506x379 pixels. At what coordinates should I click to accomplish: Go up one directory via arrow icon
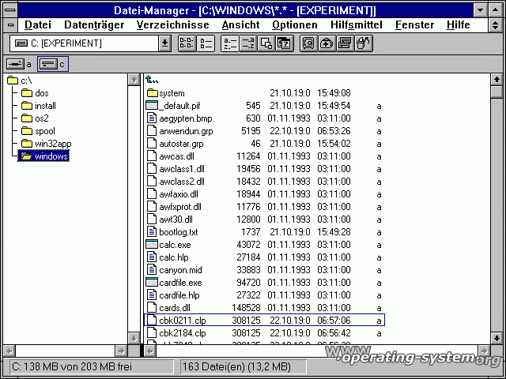tap(152, 80)
